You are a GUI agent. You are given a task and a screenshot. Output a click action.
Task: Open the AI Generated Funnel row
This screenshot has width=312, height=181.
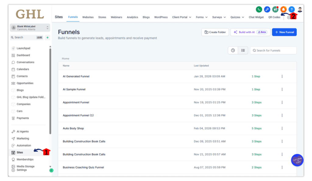coord(76,77)
